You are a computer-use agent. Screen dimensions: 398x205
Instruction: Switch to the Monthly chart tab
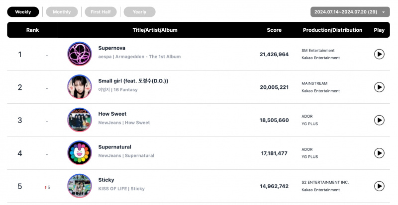click(x=62, y=12)
